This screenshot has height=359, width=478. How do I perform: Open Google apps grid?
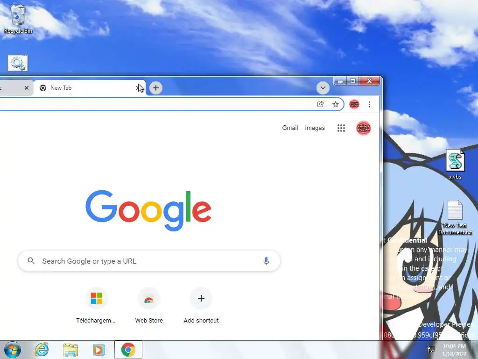(x=341, y=128)
